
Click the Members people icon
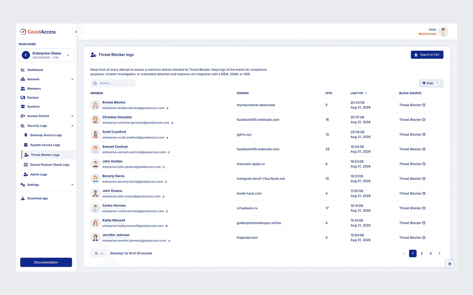click(23, 88)
